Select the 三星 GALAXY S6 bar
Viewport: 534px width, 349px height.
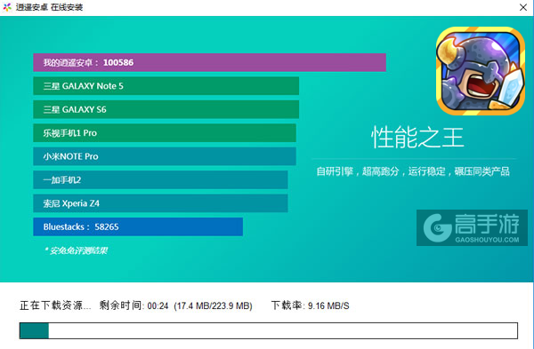tap(166, 109)
